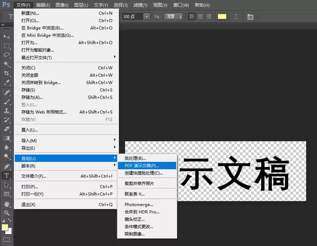Toggle right text alignment
Screen dimensions: 317x246
coord(209,16)
